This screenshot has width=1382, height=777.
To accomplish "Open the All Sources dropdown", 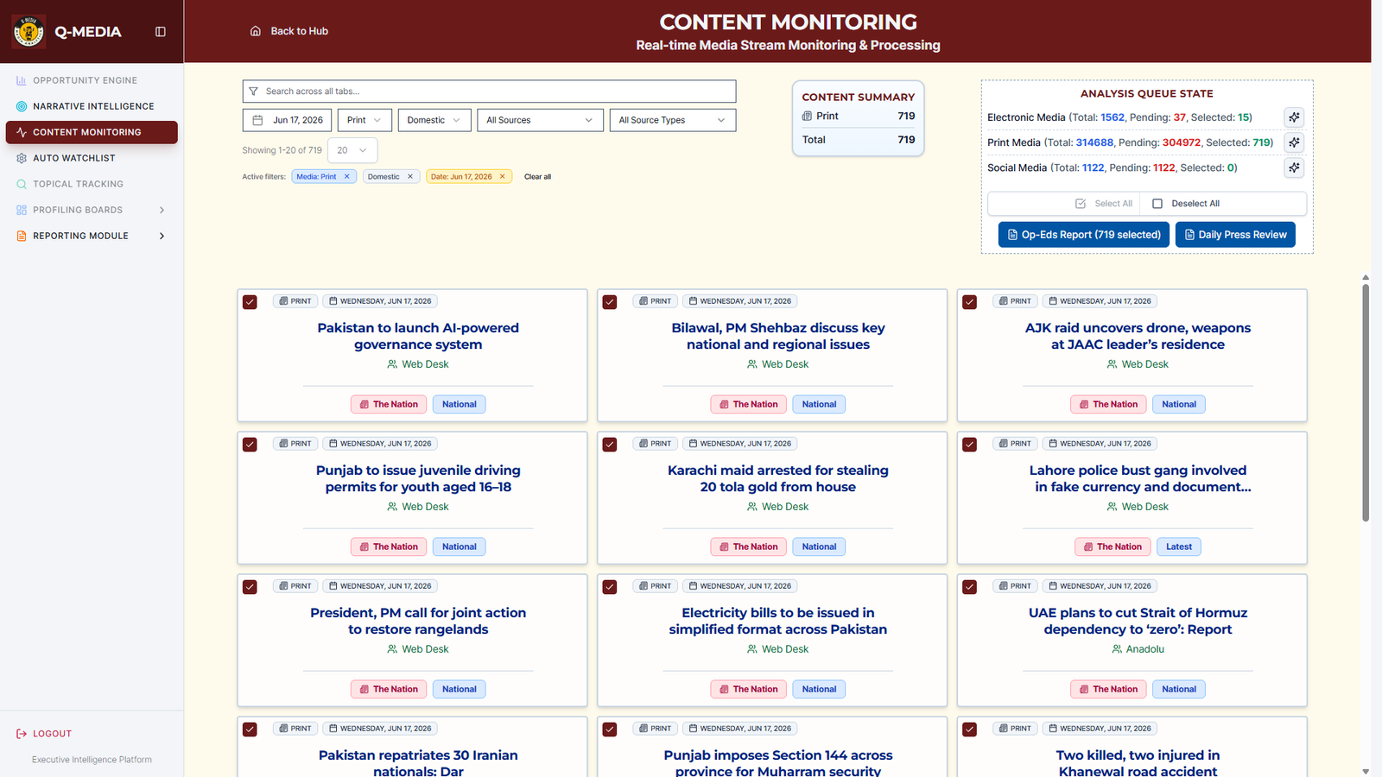I will [x=540, y=120].
